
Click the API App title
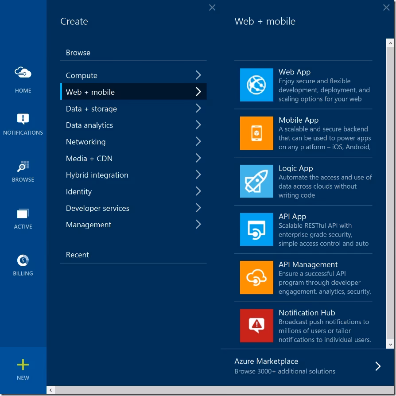(292, 217)
